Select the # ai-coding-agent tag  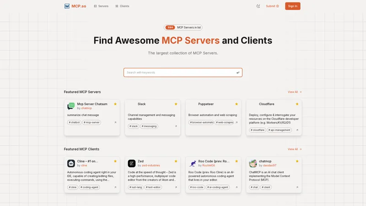pyautogui.click(x=218, y=187)
